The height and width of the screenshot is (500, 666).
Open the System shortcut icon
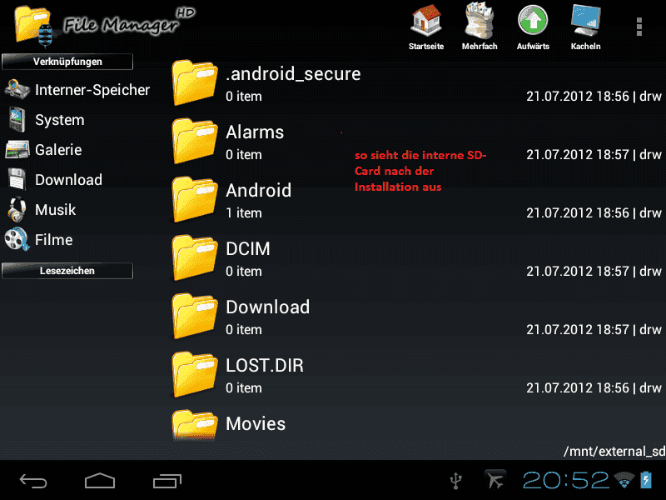tap(17, 119)
